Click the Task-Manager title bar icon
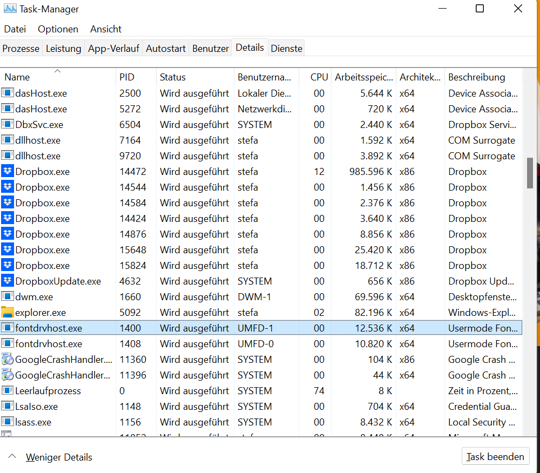The width and height of the screenshot is (540, 473). click(x=10, y=9)
